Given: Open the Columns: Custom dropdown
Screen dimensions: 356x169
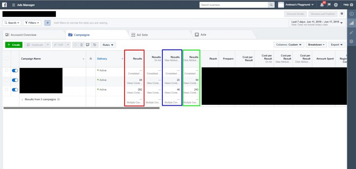Looking at the screenshot, I should pos(289,45).
